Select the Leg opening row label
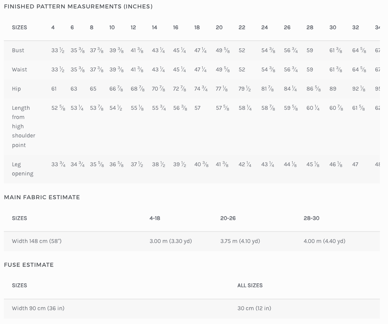This screenshot has width=388, height=324. [x=22, y=169]
